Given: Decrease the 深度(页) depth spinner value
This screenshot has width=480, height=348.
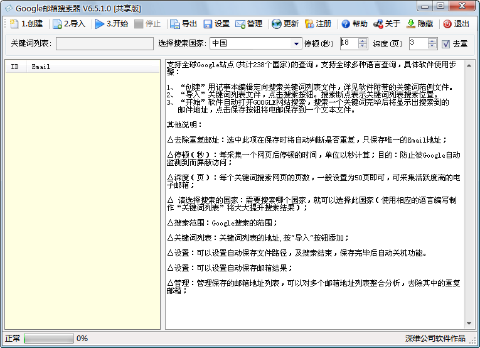Looking at the screenshot, I should pyautogui.click(x=432, y=46).
